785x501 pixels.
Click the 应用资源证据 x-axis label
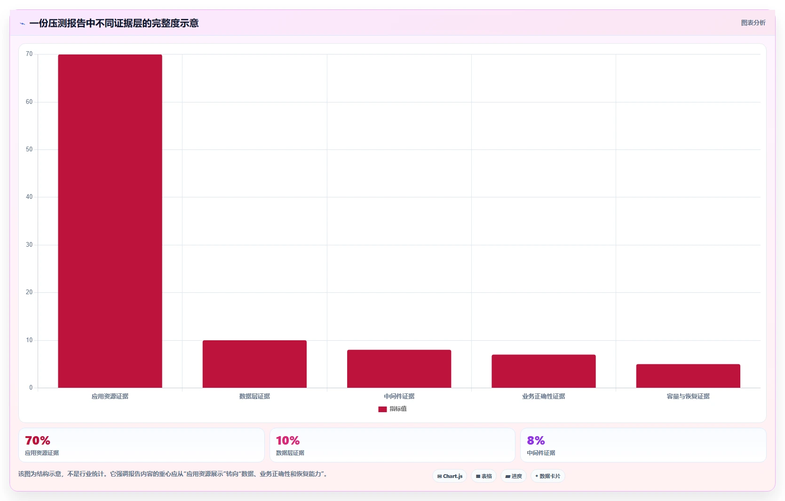click(110, 396)
